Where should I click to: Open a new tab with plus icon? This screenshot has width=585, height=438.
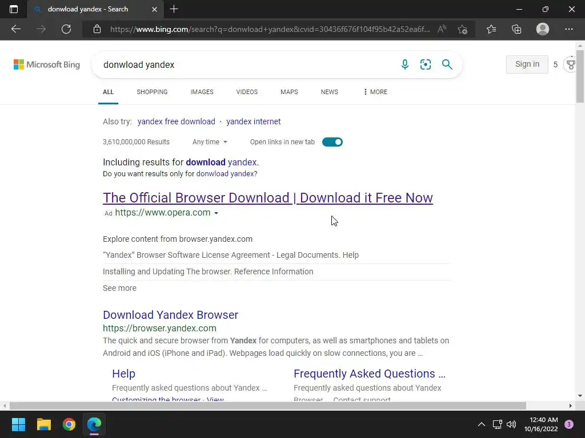coord(174,9)
